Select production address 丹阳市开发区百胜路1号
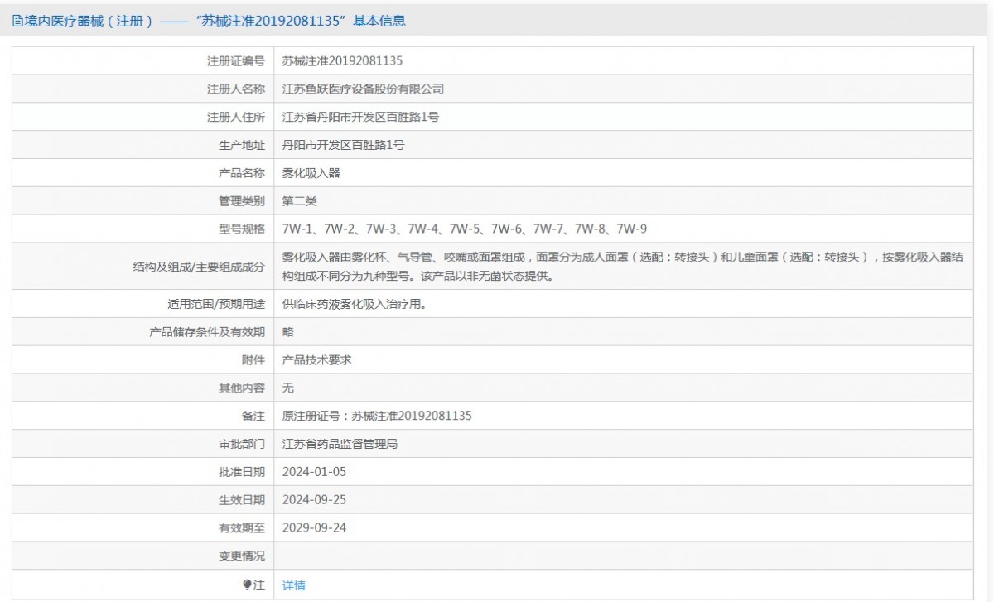Image resolution: width=994 pixels, height=602 pixels. [343, 145]
